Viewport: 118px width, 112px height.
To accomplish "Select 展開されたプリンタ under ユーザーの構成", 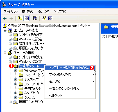I will (31, 102).
